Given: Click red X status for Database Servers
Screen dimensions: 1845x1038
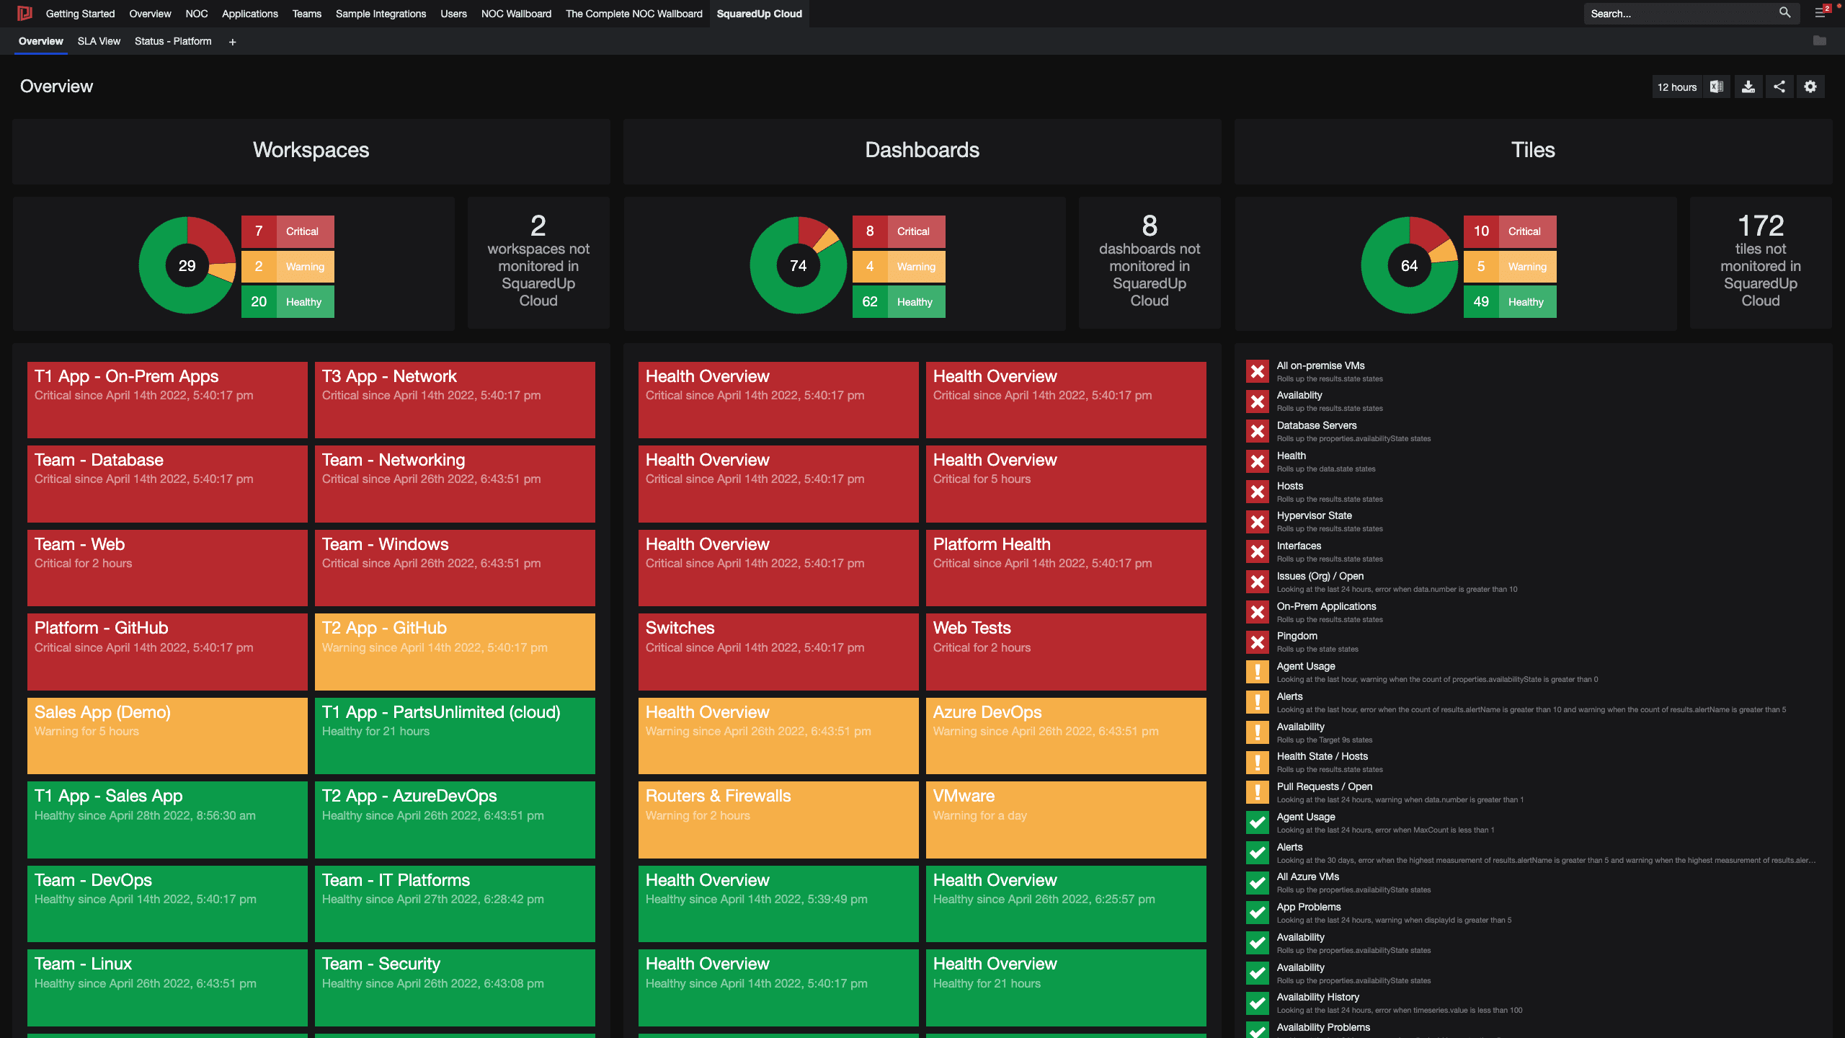Looking at the screenshot, I should (x=1258, y=431).
